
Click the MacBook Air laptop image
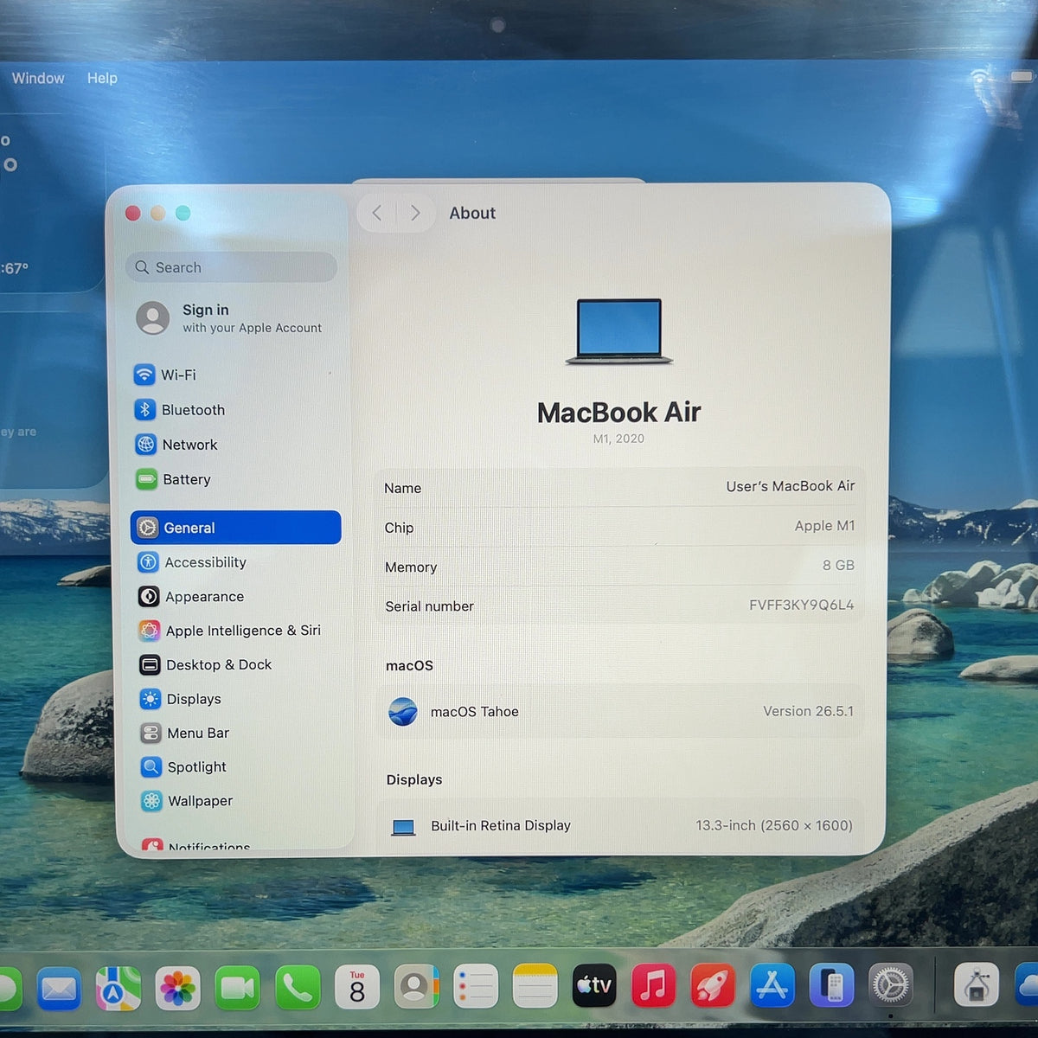(x=619, y=332)
